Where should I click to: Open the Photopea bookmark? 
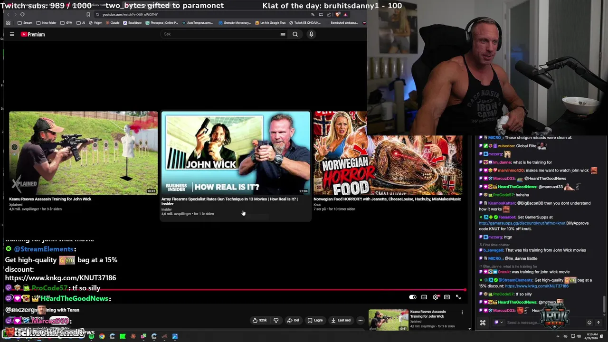162,23
